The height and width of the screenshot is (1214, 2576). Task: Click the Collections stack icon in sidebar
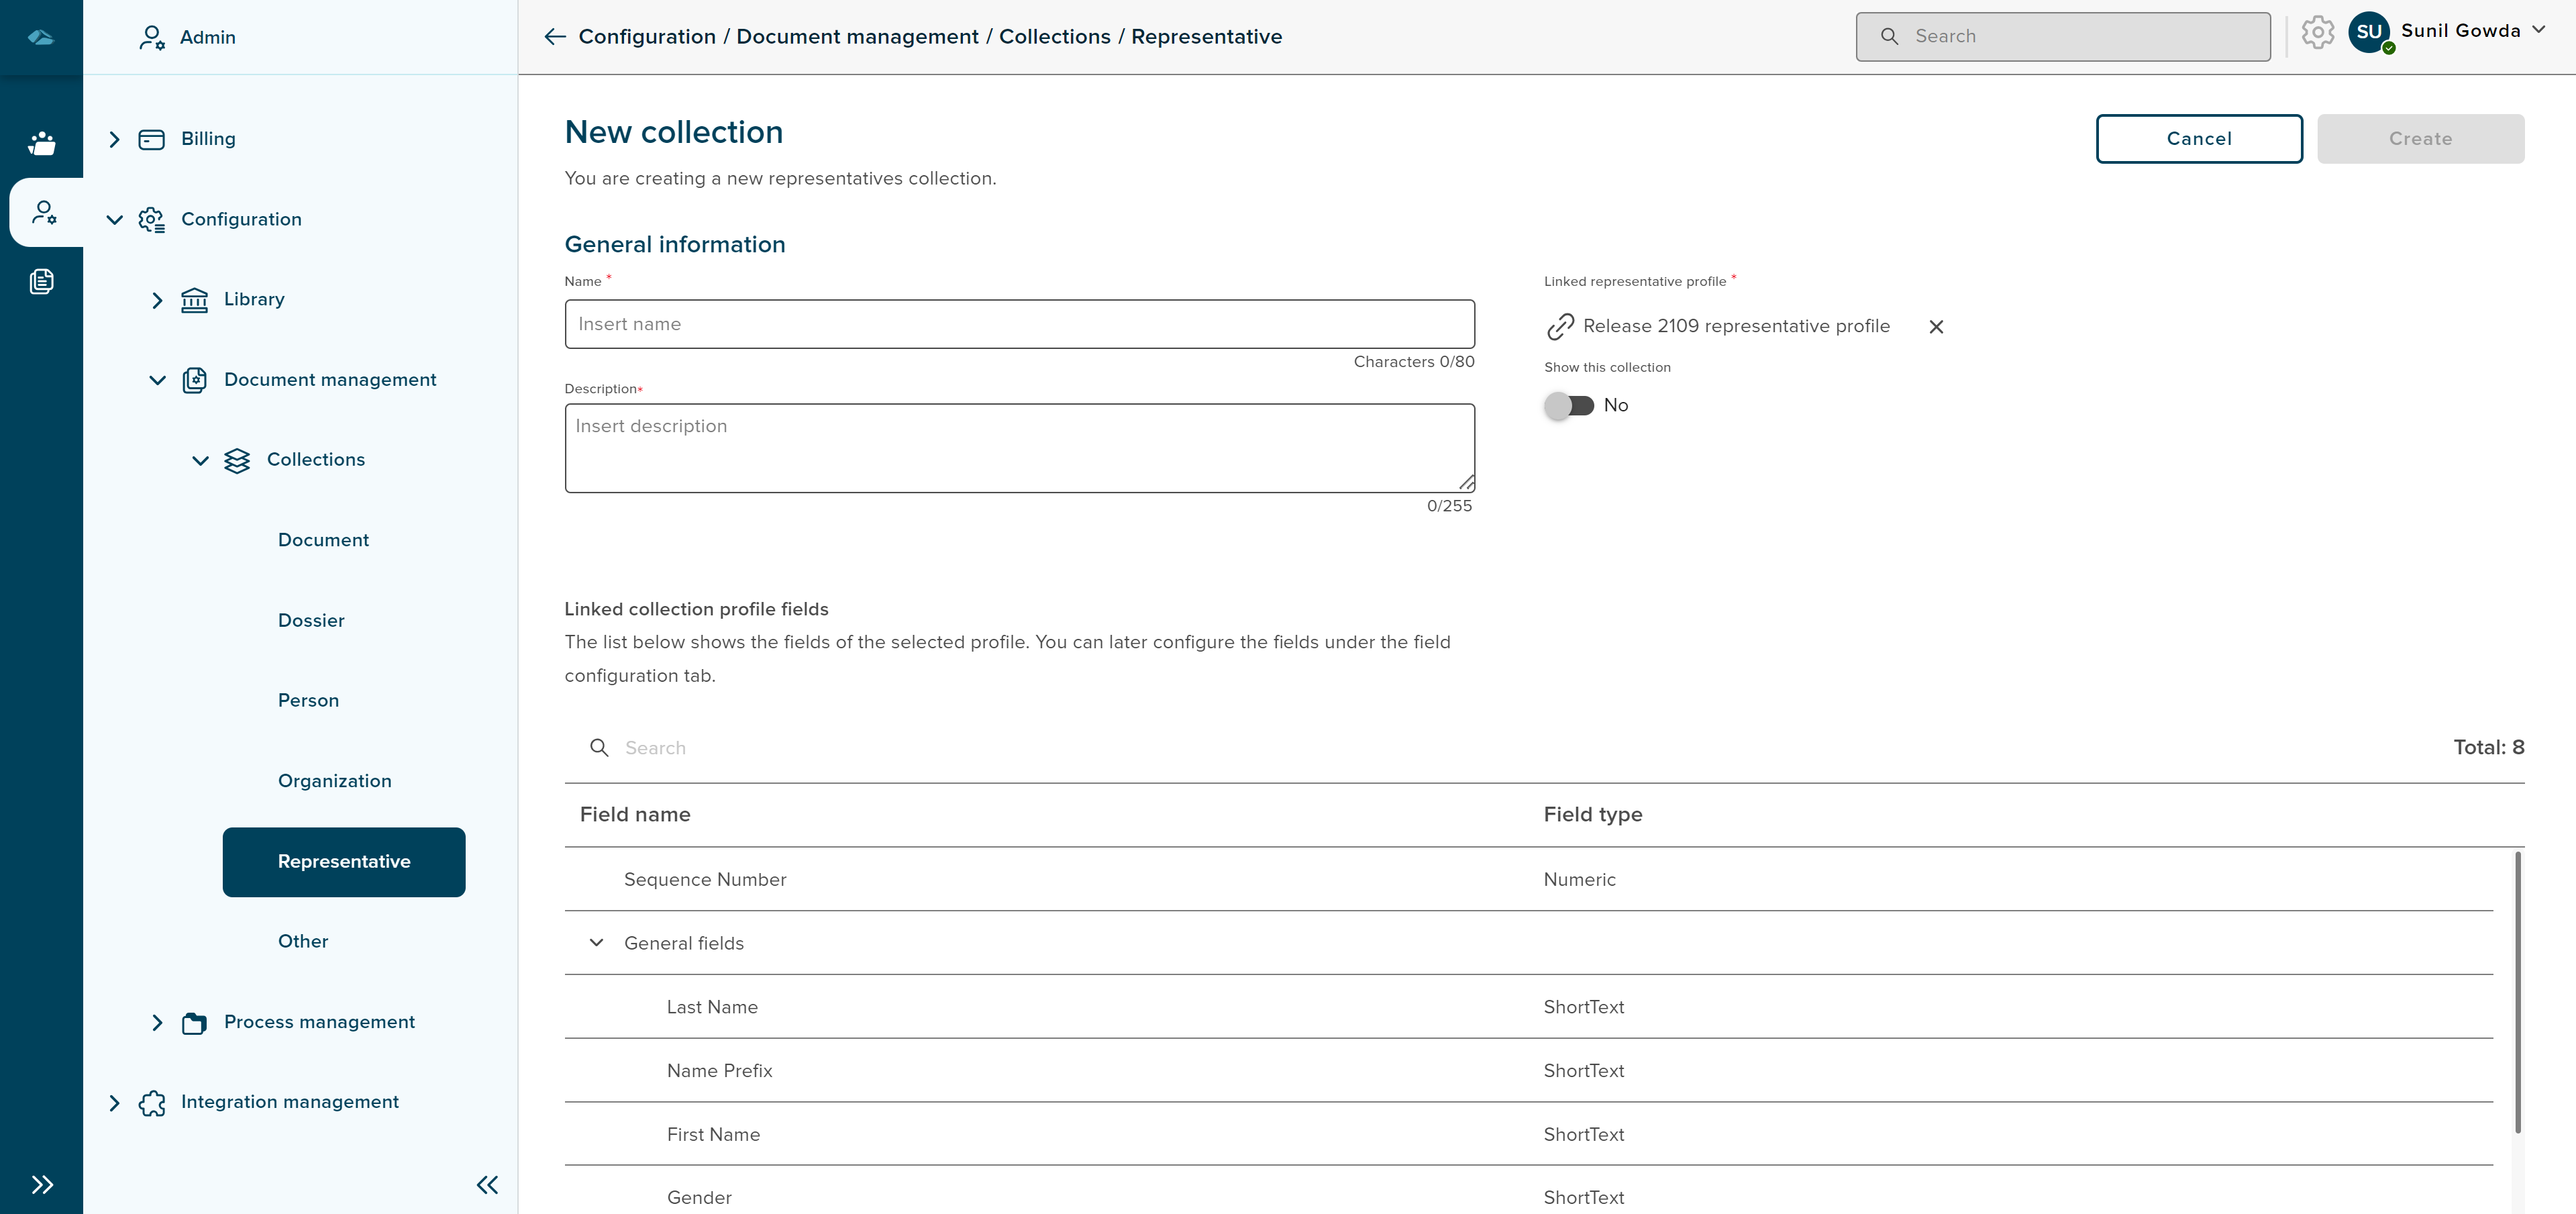pyautogui.click(x=238, y=461)
